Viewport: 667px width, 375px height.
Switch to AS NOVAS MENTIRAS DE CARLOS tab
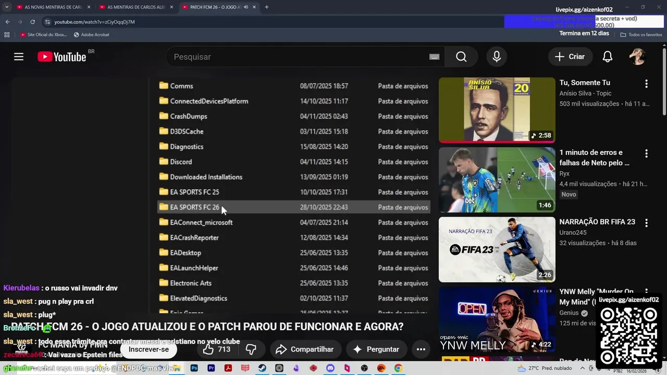tap(53, 7)
